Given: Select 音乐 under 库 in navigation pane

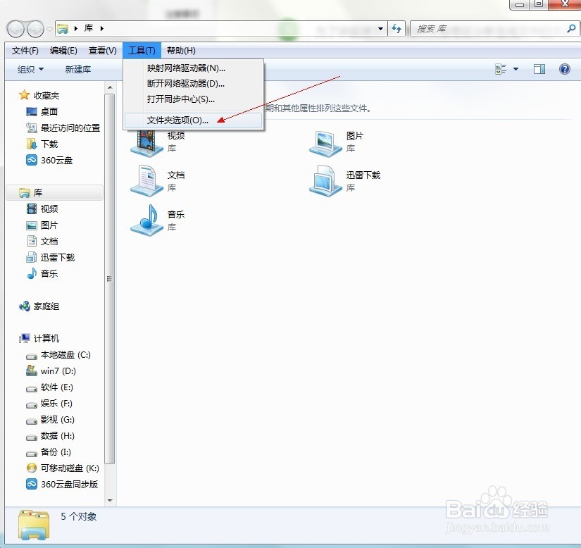Looking at the screenshot, I should (x=42, y=273).
